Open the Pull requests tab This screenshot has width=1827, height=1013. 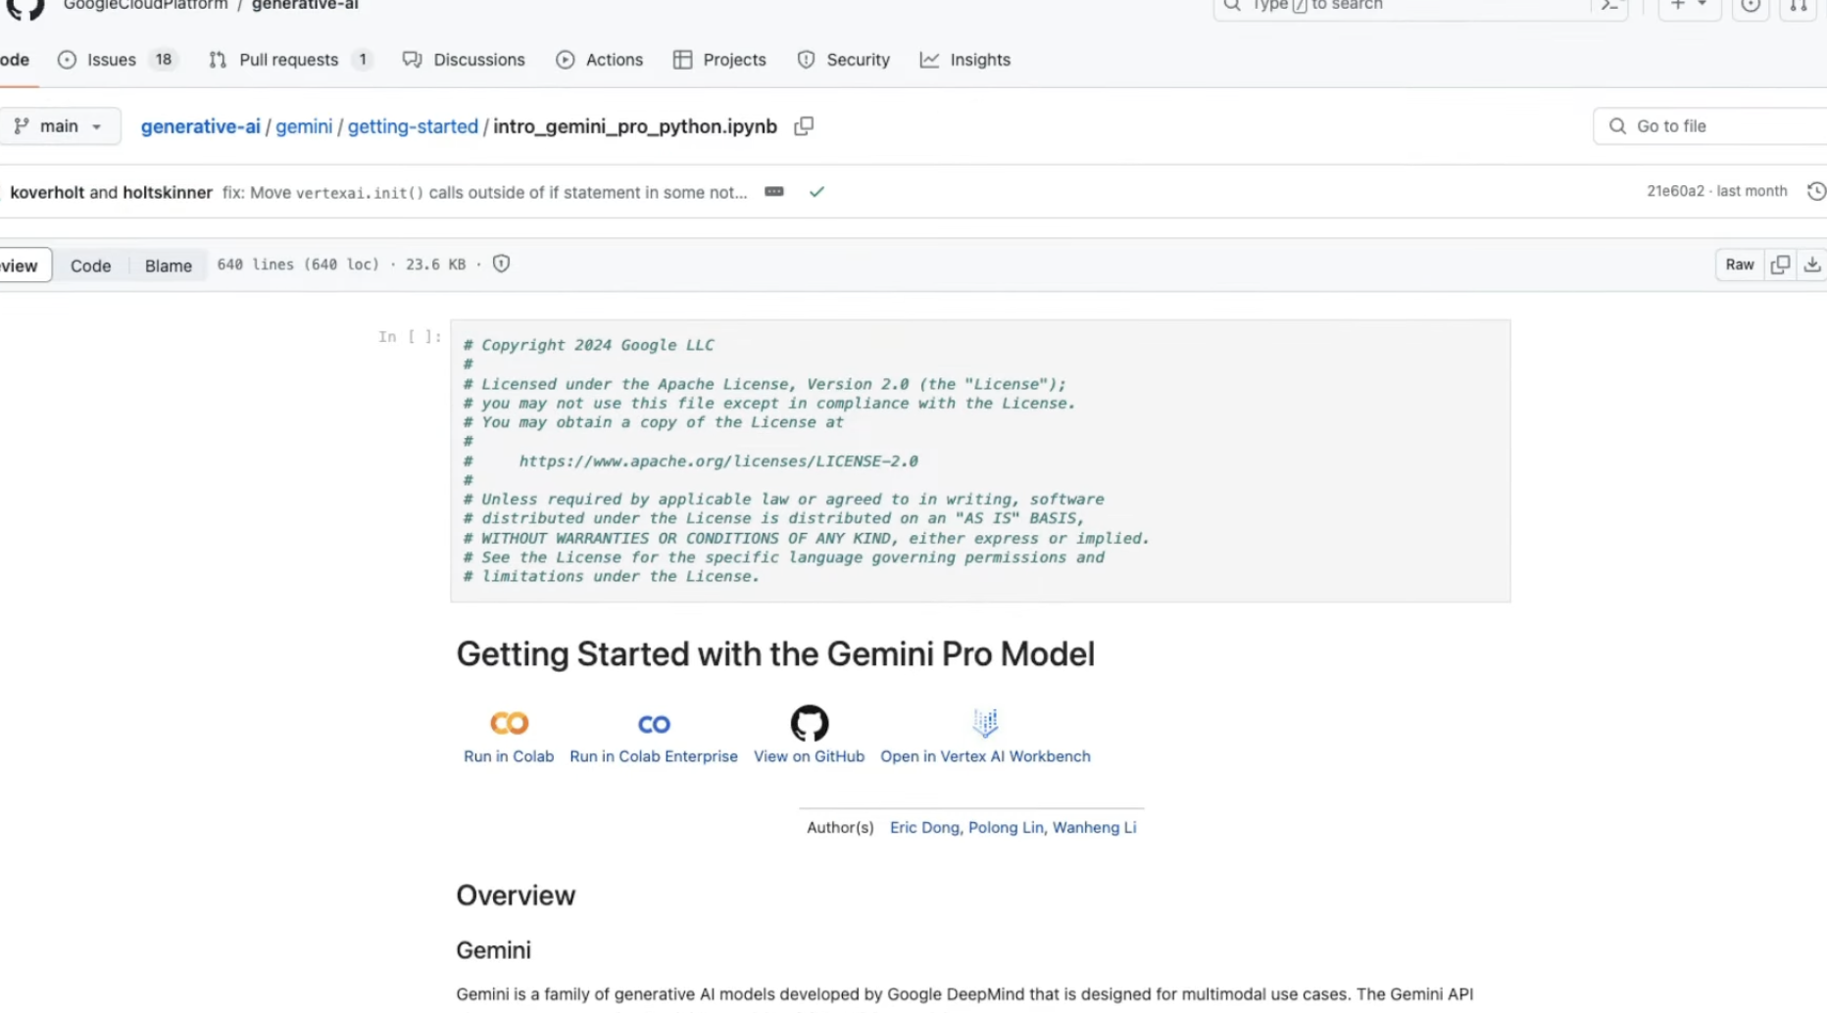pos(290,60)
